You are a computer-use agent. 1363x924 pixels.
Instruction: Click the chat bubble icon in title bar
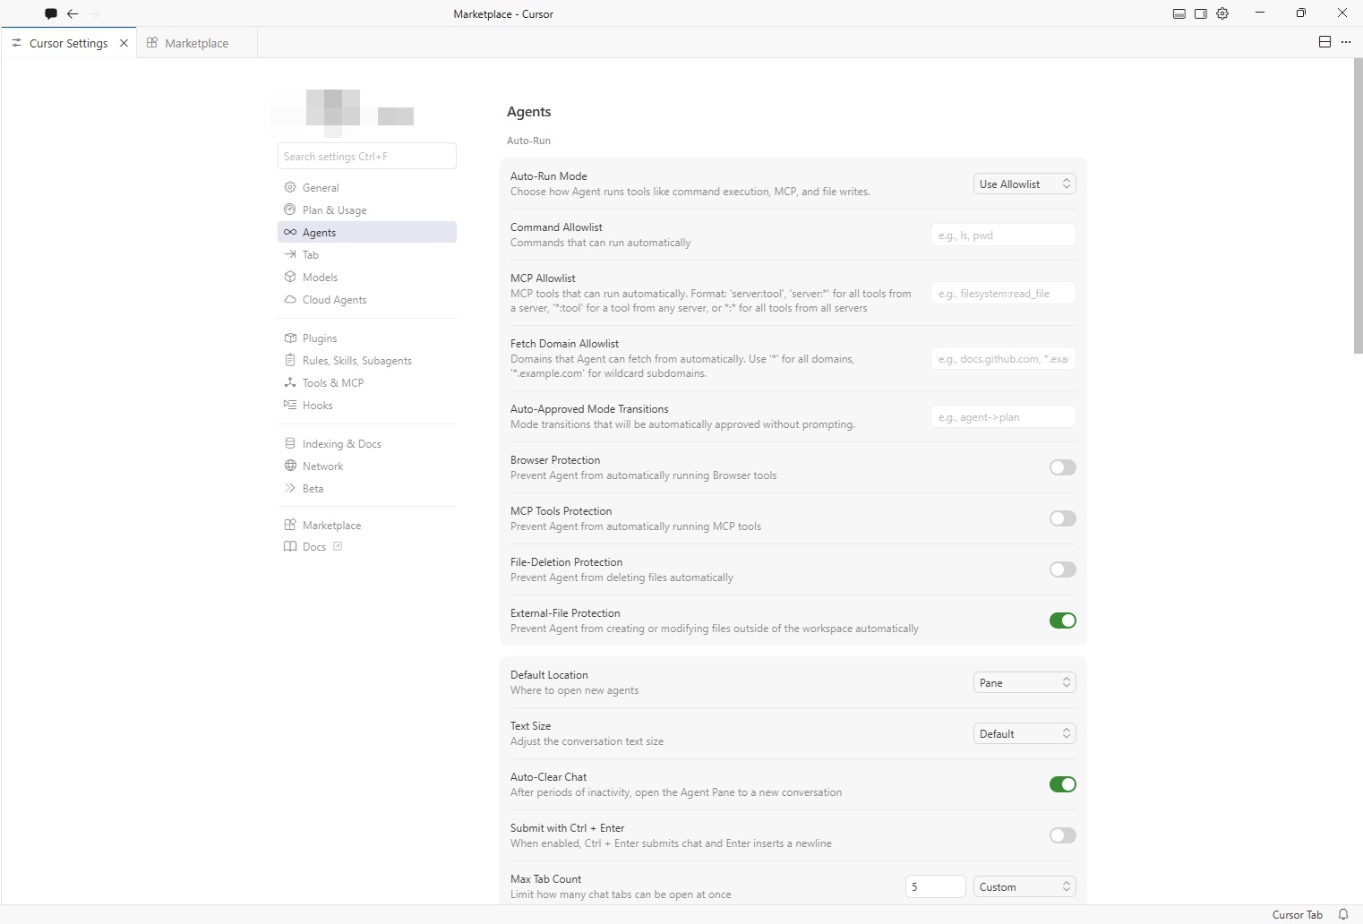pyautogui.click(x=51, y=13)
